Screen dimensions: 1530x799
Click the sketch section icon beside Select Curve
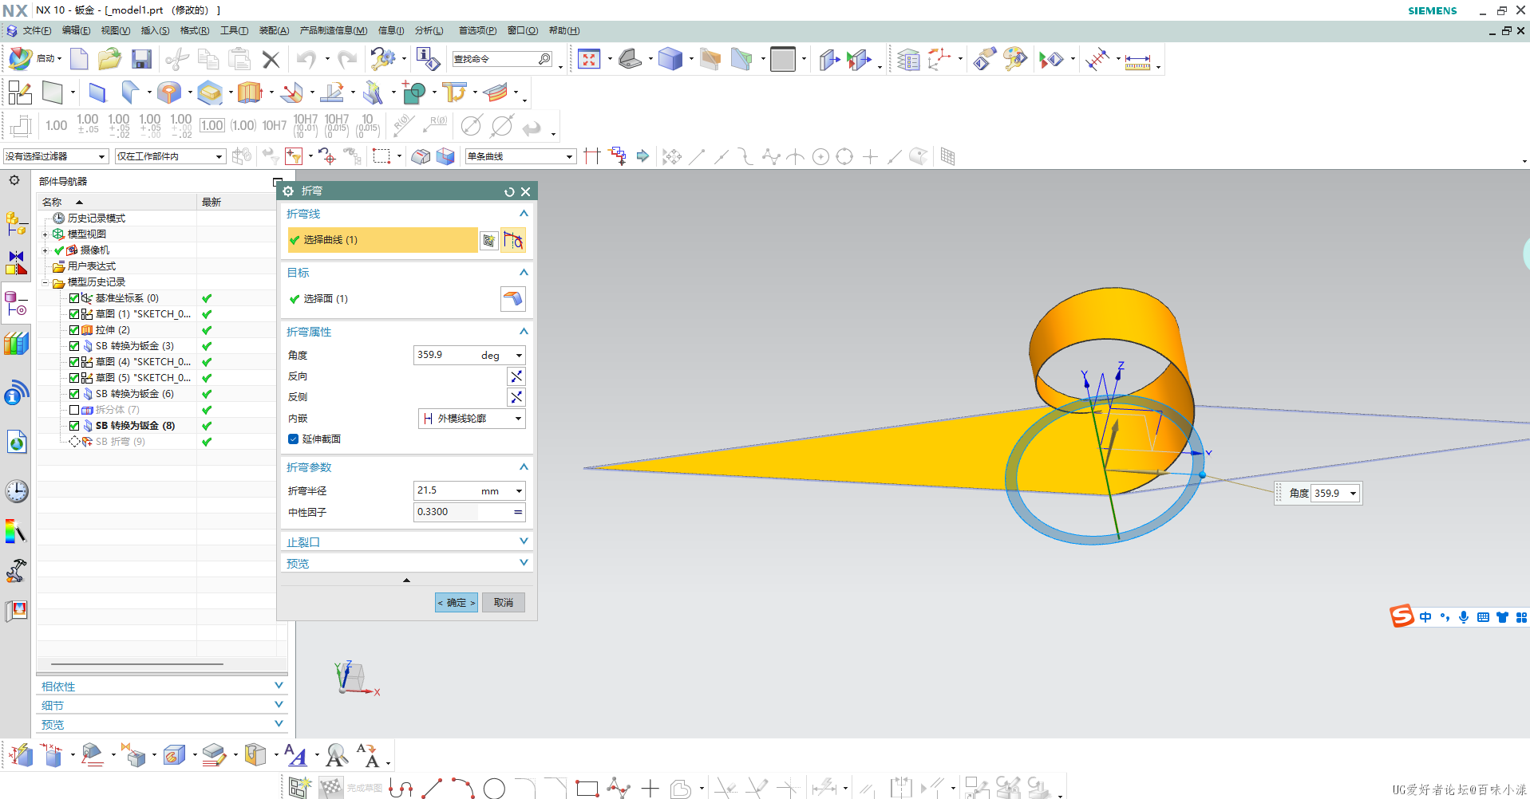pyautogui.click(x=488, y=240)
